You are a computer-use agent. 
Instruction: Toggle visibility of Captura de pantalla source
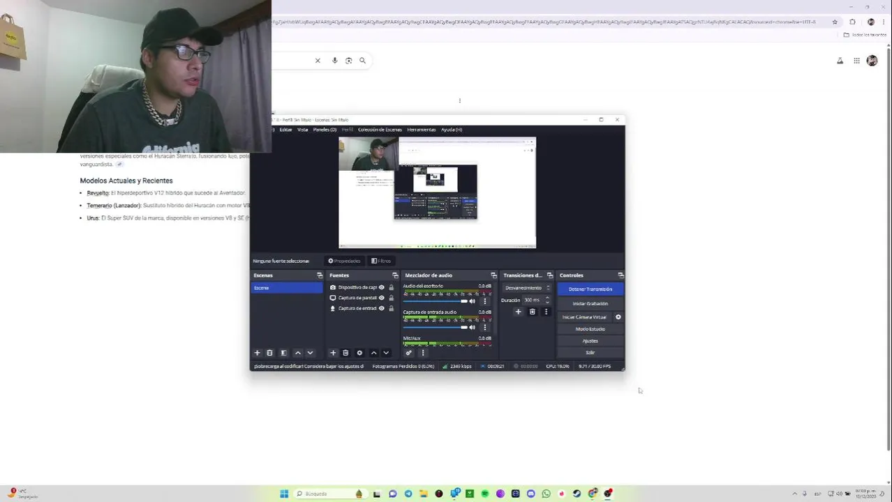381,298
